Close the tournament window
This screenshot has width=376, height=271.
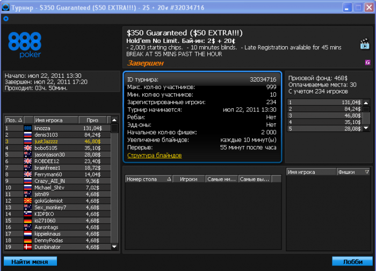coord(370,7)
